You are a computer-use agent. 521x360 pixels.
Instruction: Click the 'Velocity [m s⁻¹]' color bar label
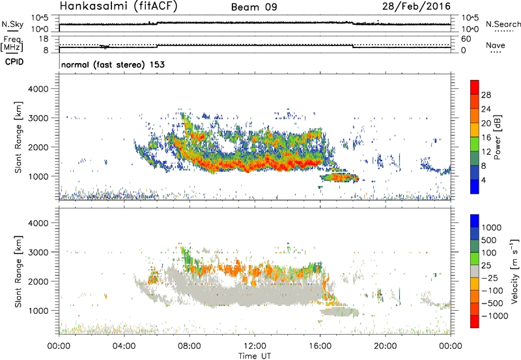pyautogui.click(x=514, y=271)
